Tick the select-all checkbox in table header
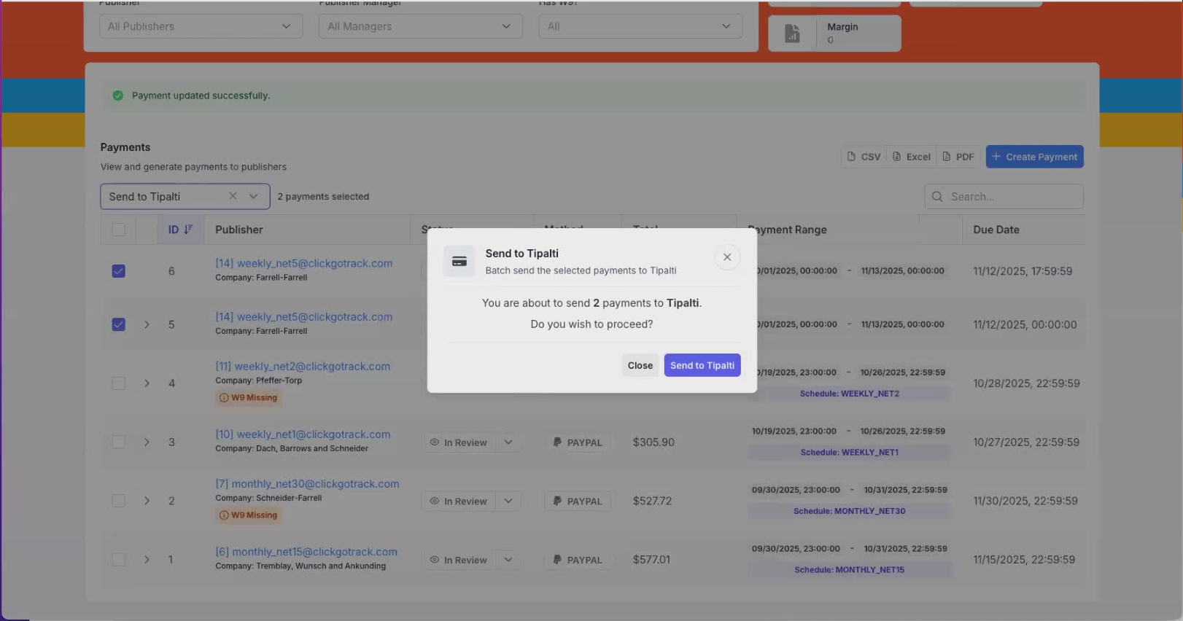Screen dimensions: 1183x621 [118, 230]
